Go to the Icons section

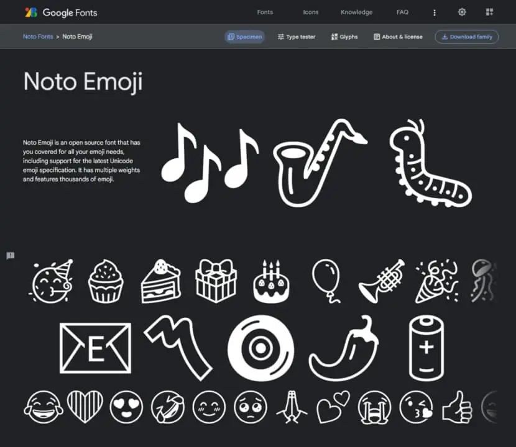click(x=311, y=12)
